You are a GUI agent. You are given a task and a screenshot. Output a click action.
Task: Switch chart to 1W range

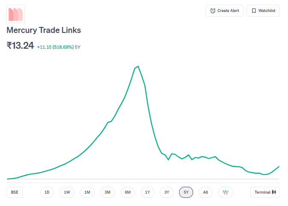point(67,192)
